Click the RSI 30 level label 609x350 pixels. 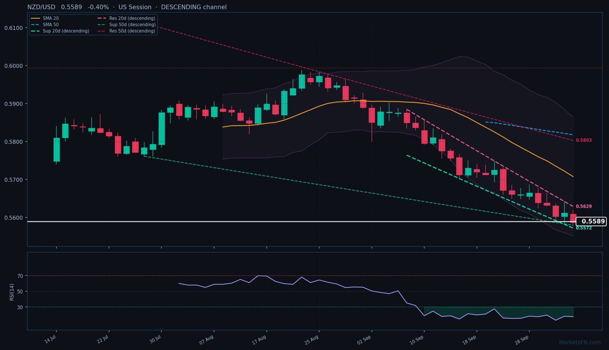click(x=20, y=307)
